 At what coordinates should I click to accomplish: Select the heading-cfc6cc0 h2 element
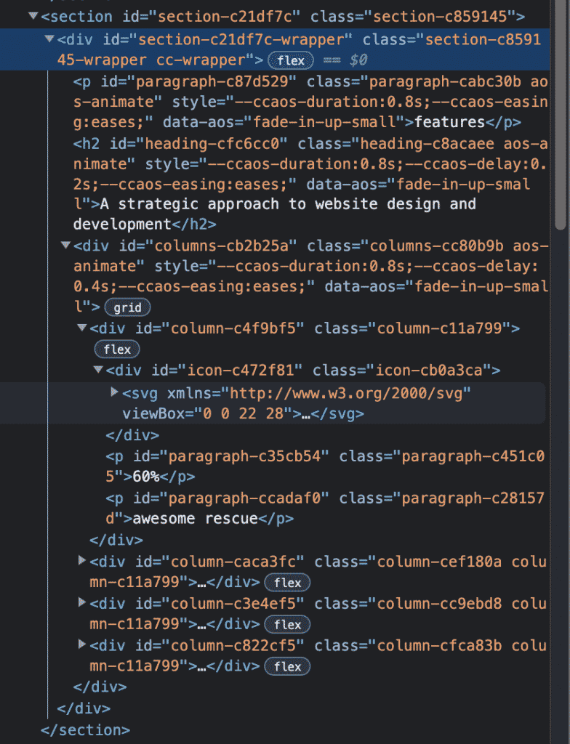point(310,184)
